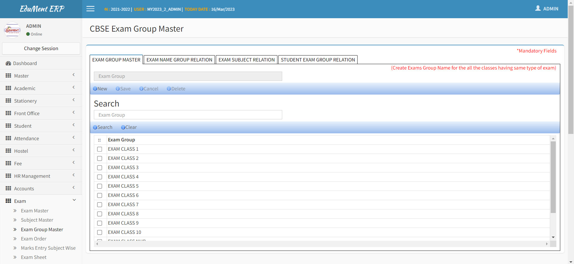Screen dimensions: 574x264
Task: Click the Search Exam Group input field
Action: click(x=188, y=115)
